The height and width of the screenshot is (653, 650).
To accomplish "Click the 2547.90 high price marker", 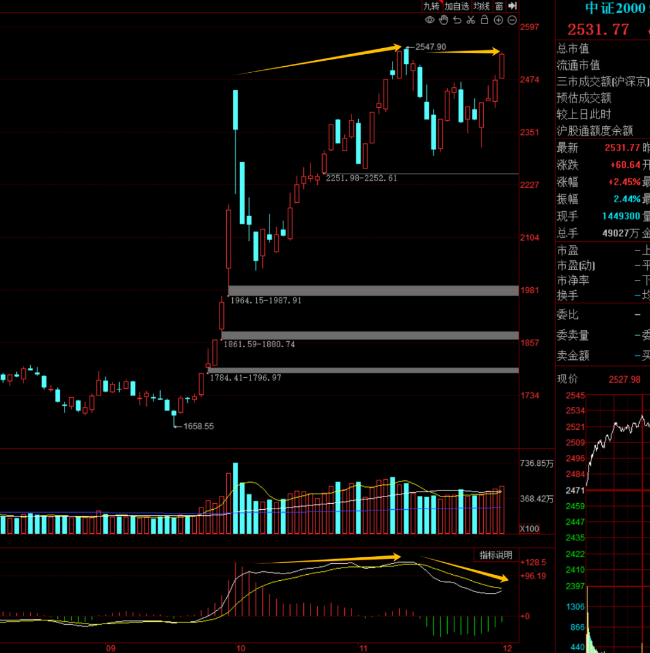I will [x=430, y=47].
